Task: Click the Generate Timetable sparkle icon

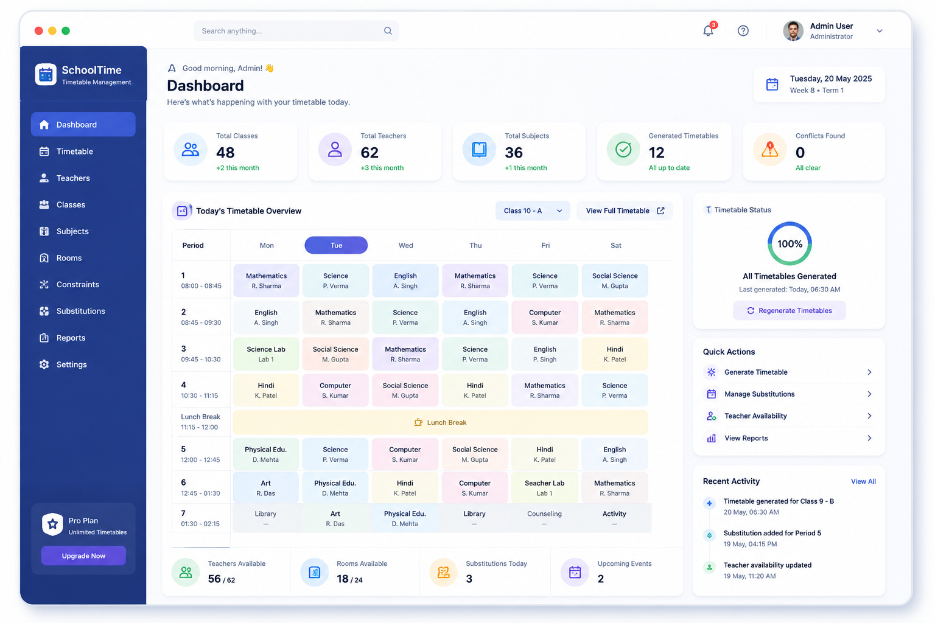Action: click(x=711, y=372)
